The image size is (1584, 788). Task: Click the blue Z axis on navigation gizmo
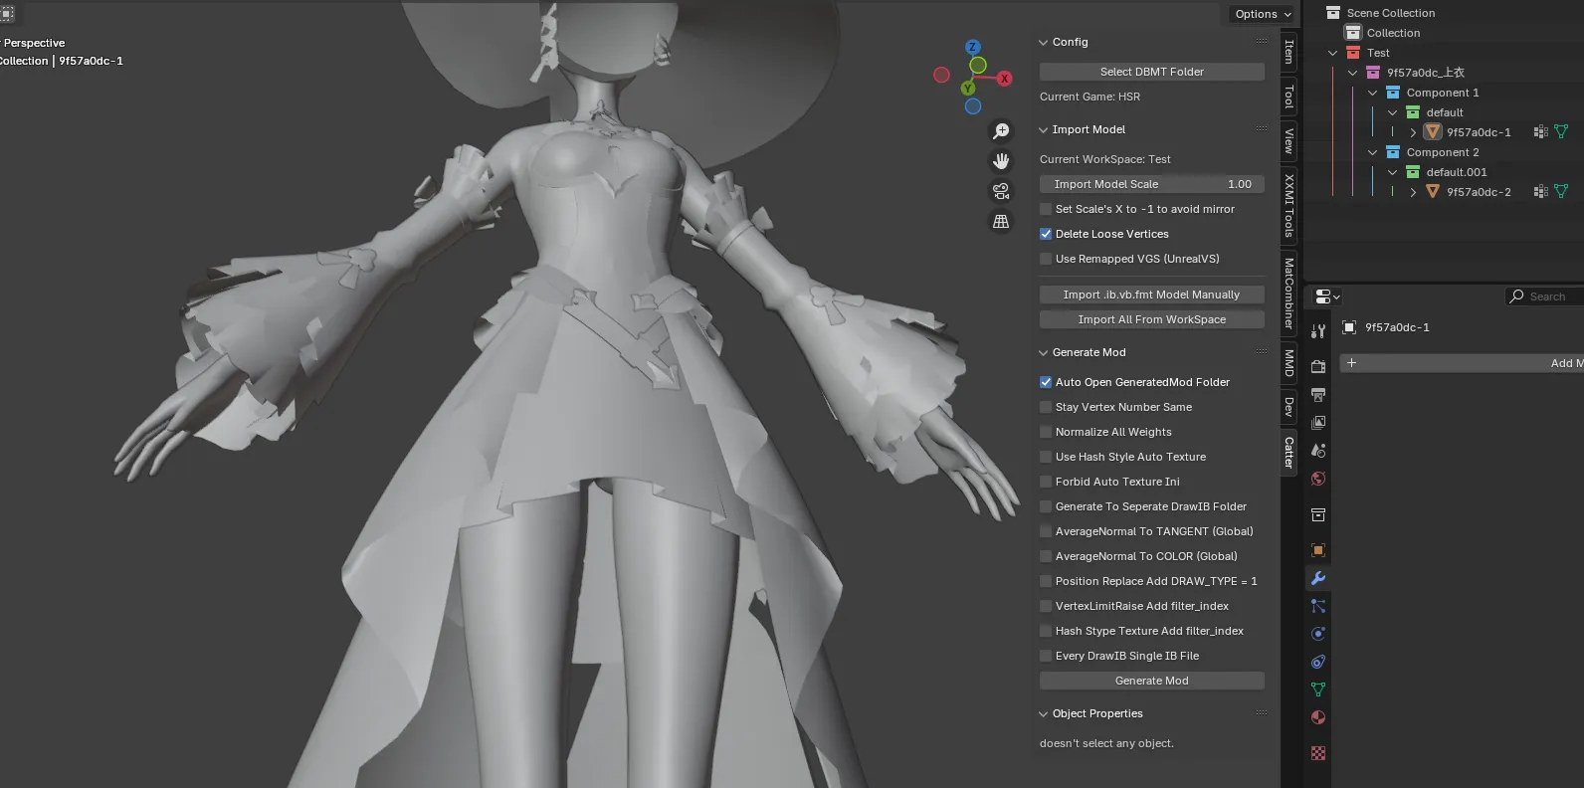973,47
